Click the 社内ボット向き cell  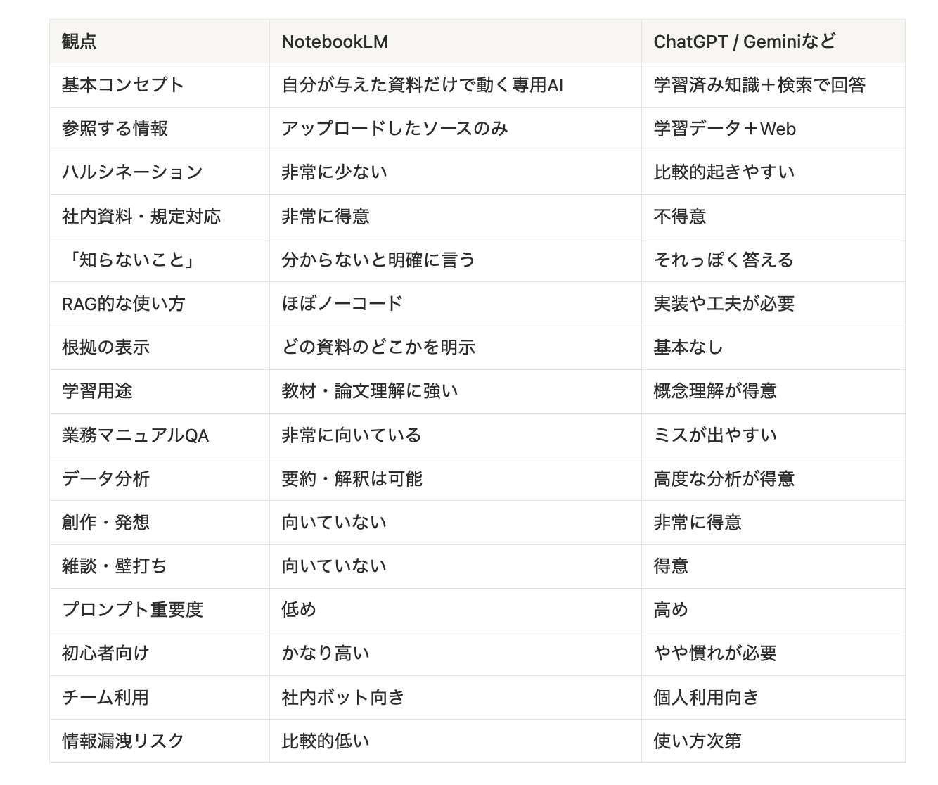pos(343,697)
